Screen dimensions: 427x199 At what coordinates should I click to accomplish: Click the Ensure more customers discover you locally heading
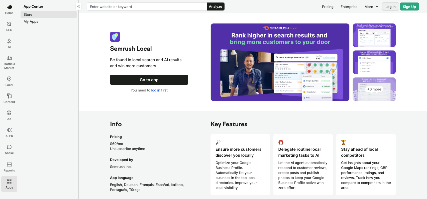[238, 152]
